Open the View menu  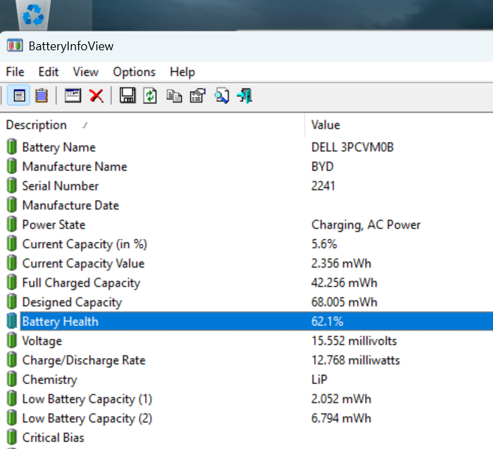tap(86, 72)
